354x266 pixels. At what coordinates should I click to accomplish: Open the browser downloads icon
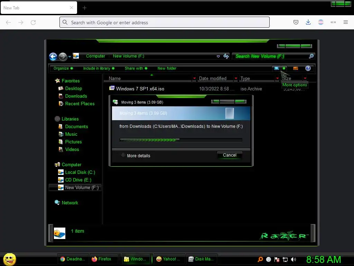click(x=308, y=22)
